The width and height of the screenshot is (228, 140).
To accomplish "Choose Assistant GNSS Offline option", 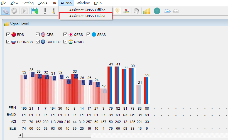I will [x=87, y=10].
